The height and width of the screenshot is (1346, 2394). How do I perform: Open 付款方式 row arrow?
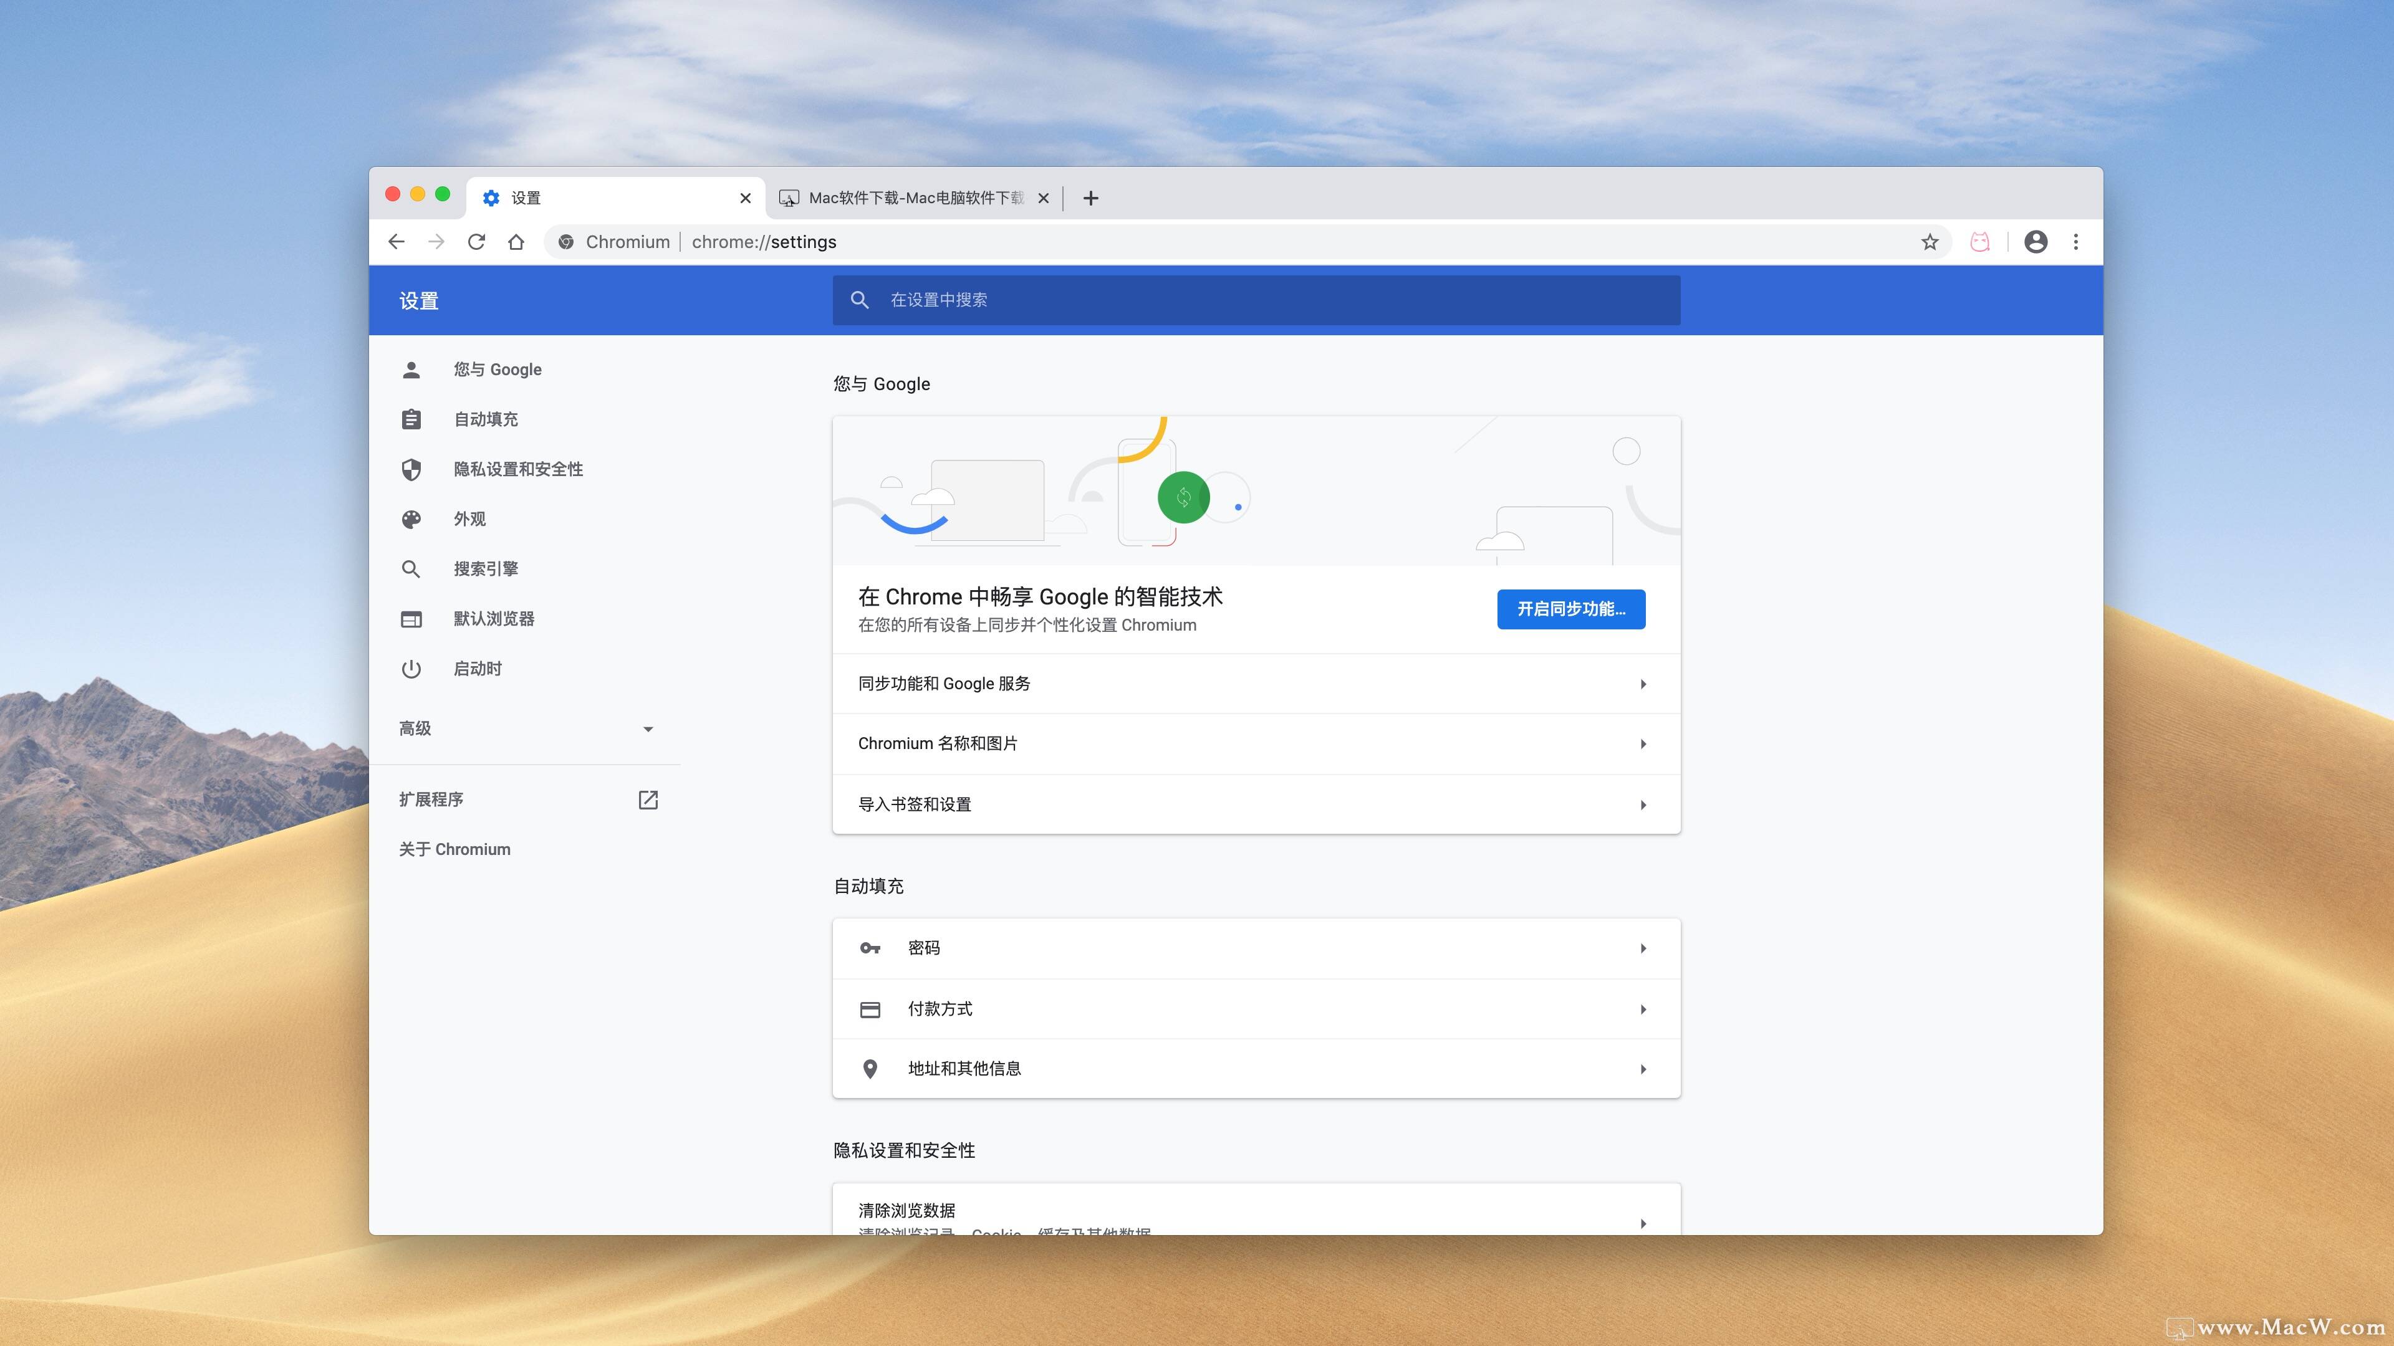pyautogui.click(x=1643, y=1009)
